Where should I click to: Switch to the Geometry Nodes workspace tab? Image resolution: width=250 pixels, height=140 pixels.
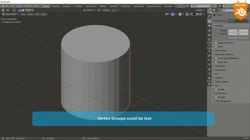[154, 6]
